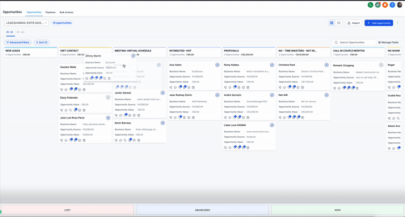Viewport: 405px width, 217px height.
Task: Click the 19 opportunities badge
Action: (x=62, y=23)
